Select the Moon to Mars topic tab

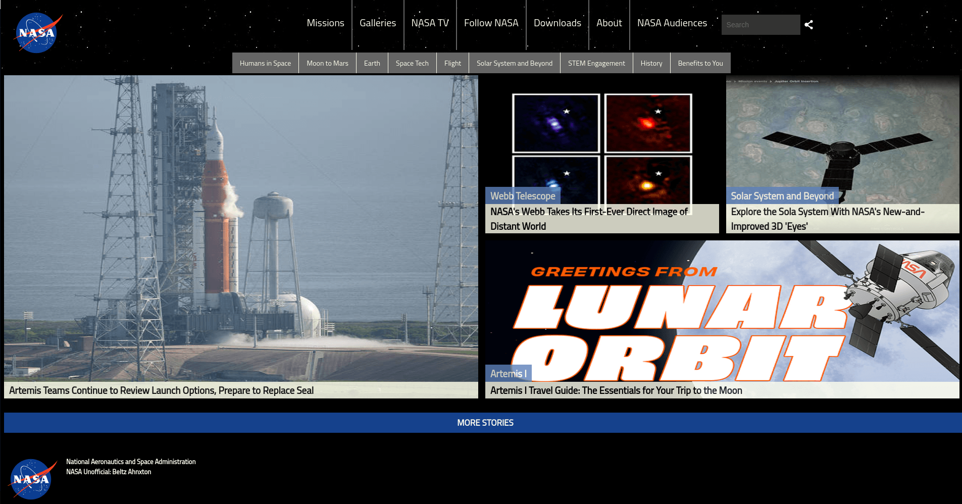[327, 63]
